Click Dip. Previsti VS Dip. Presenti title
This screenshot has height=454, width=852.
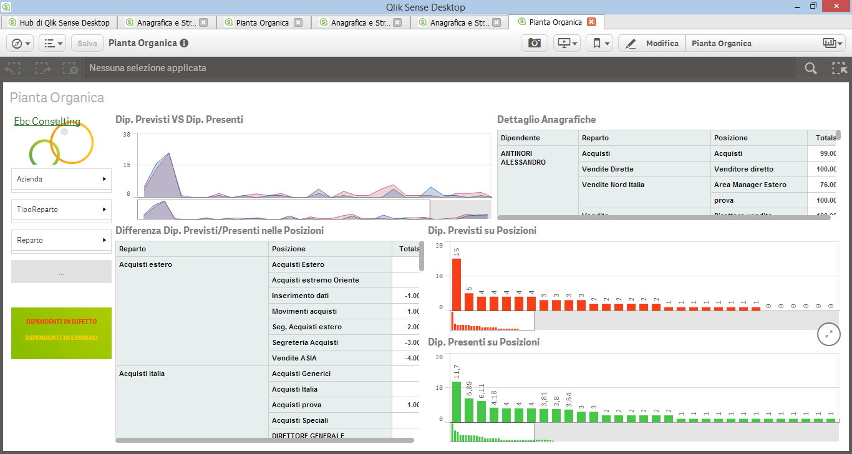coord(179,119)
